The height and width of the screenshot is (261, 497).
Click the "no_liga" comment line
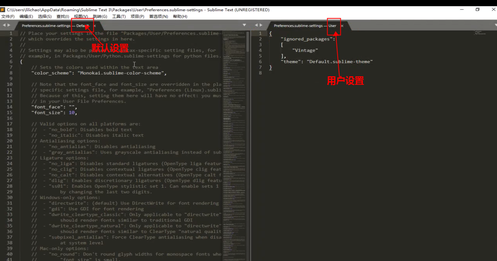click(x=126, y=163)
